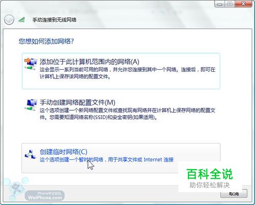
Task: Select 创建临时网络(C) option
Action: coord(121,158)
